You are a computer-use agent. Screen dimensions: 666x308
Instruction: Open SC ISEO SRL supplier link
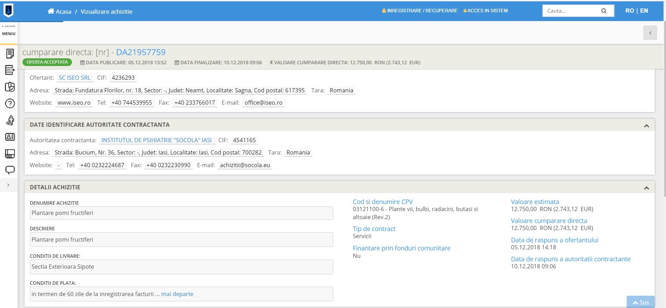[x=74, y=78]
